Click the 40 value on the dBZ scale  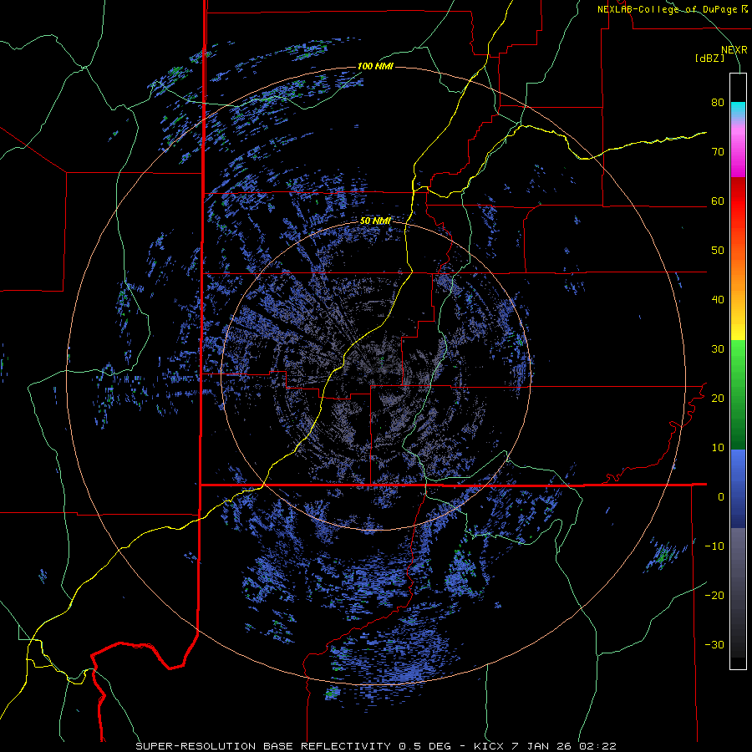coord(718,300)
